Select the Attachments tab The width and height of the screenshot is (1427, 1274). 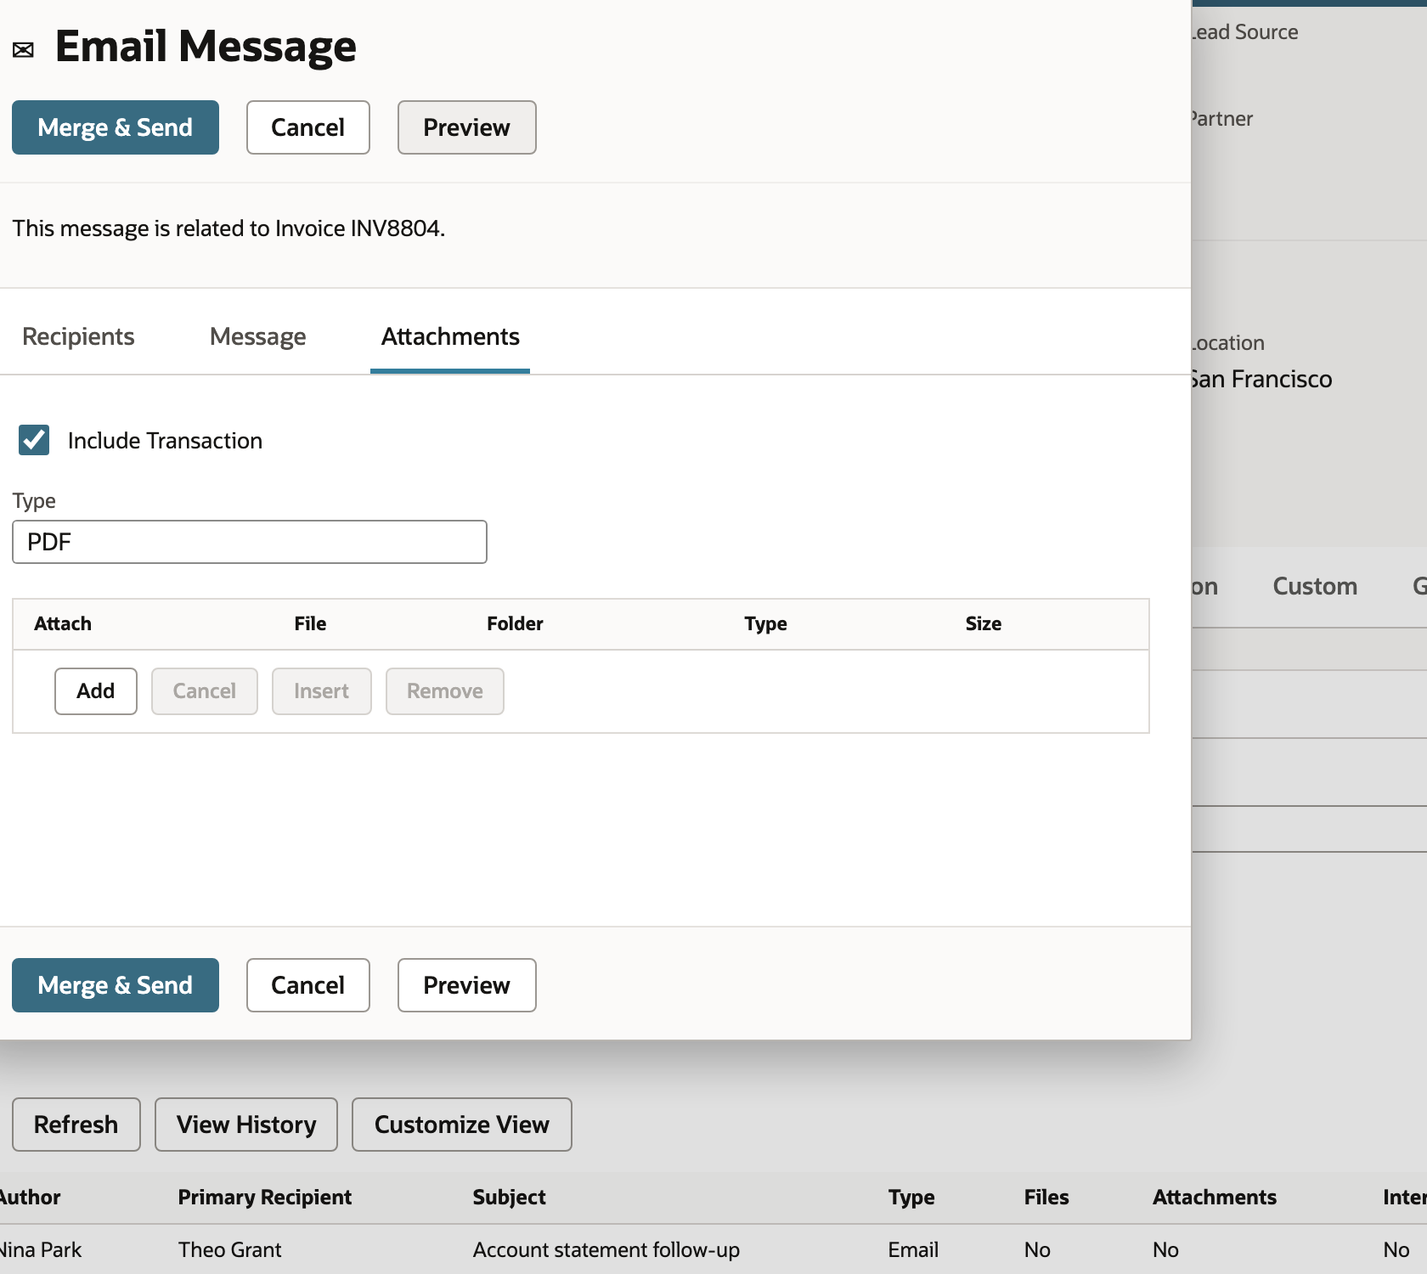coord(450,336)
